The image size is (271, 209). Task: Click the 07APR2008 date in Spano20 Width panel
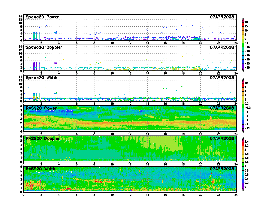(x=222, y=78)
